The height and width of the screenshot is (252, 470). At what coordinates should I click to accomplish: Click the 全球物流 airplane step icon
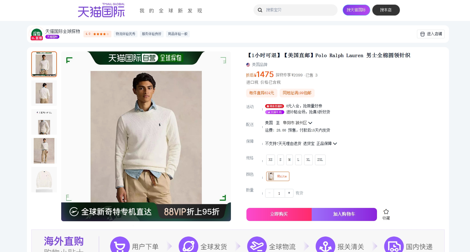(x=257, y=245)
